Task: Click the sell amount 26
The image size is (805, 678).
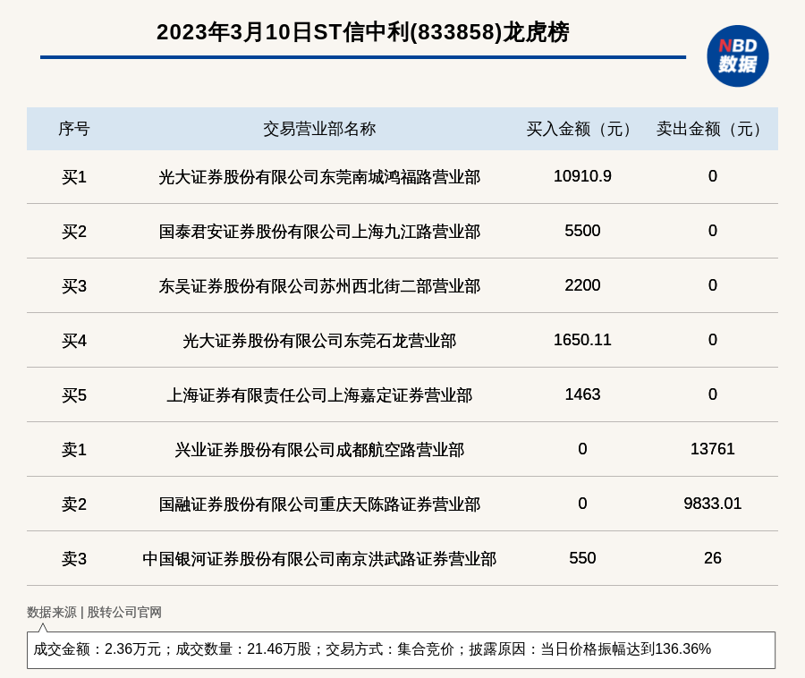Action: point(713,557)
